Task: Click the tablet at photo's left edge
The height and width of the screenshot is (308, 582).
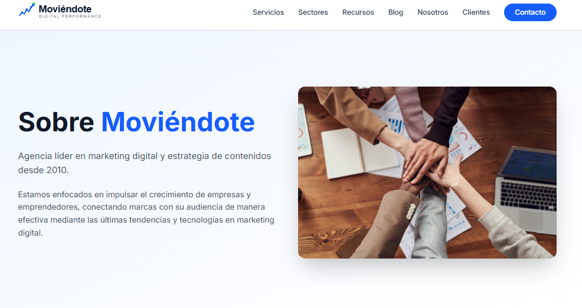Action: 305,130
